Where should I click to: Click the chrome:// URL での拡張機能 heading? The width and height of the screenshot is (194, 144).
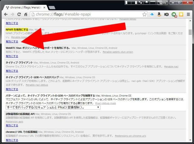(x=21, y=132)
